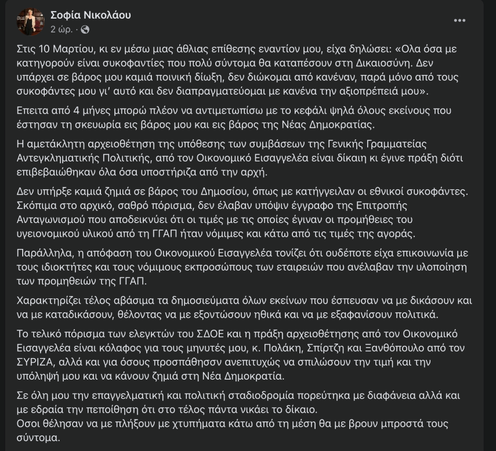Click the public audience globe icon

pyautogui.click(x=85, y=28)
